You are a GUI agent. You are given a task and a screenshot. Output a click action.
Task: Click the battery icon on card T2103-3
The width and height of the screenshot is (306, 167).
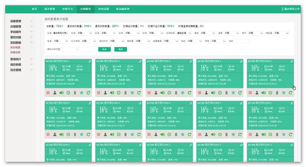click(227, 135)
